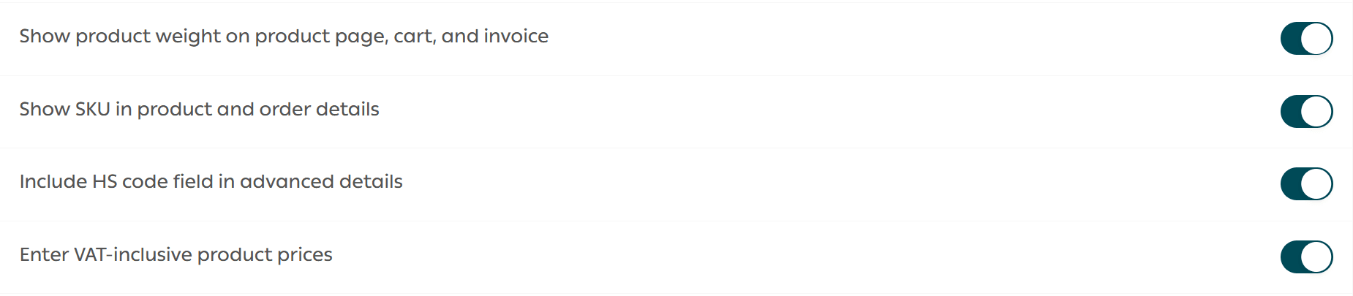Turn off the Show SKU toggle
The width and height of the screenshot is (1353, 296).
tap(1306, 112)
